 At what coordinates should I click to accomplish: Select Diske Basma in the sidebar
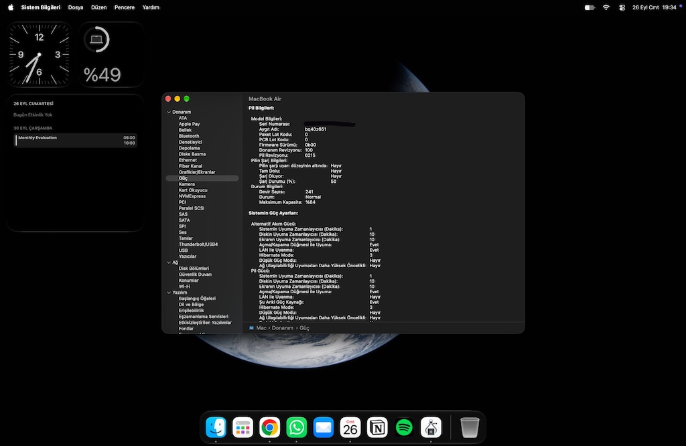pos(192,154)
